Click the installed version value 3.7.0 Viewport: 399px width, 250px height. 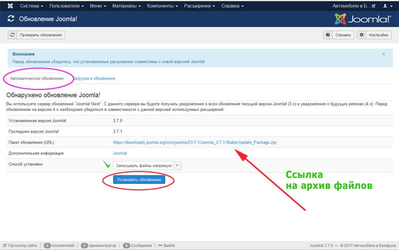pyautogui.click(x=118, y=121)
